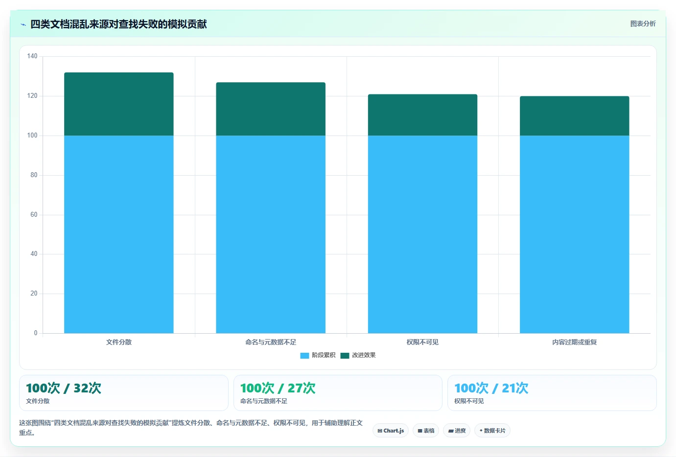The height and width of the screenshot is (457, 676).
Task: Open the 100次 / 21次 stat card
Action: (552, 393)
